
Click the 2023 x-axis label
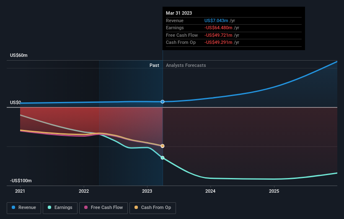[x=147, y=191]
